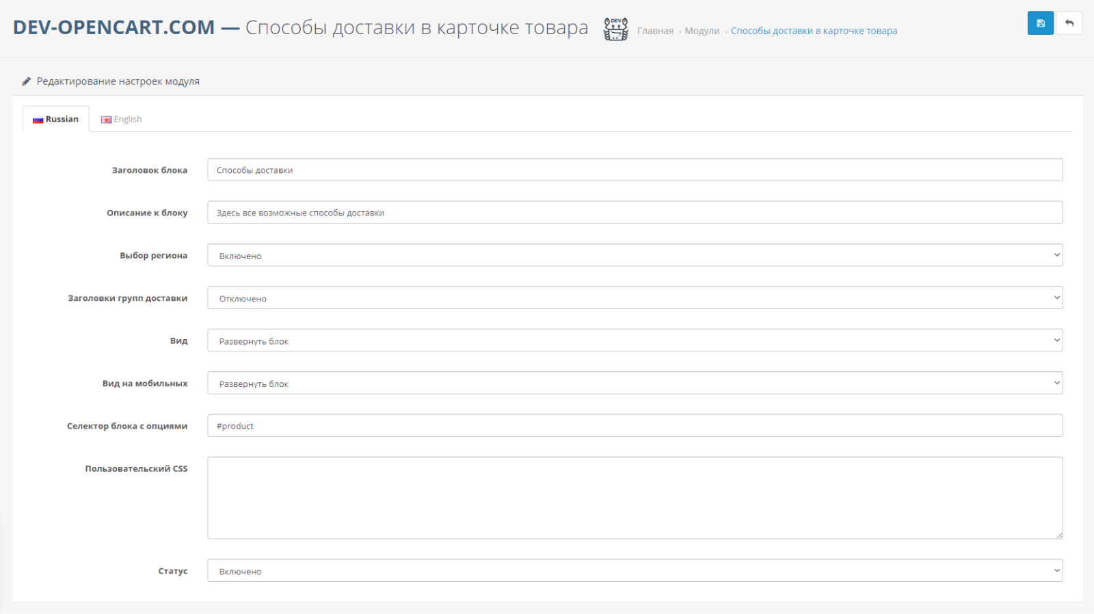
Task: Click the Заголовки групп доставки label
Action: tap(127, 298)
